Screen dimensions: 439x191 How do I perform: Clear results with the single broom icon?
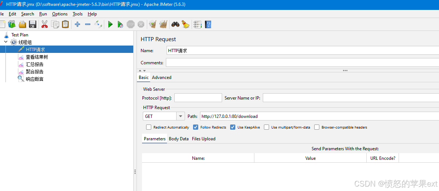coord(153,24)
